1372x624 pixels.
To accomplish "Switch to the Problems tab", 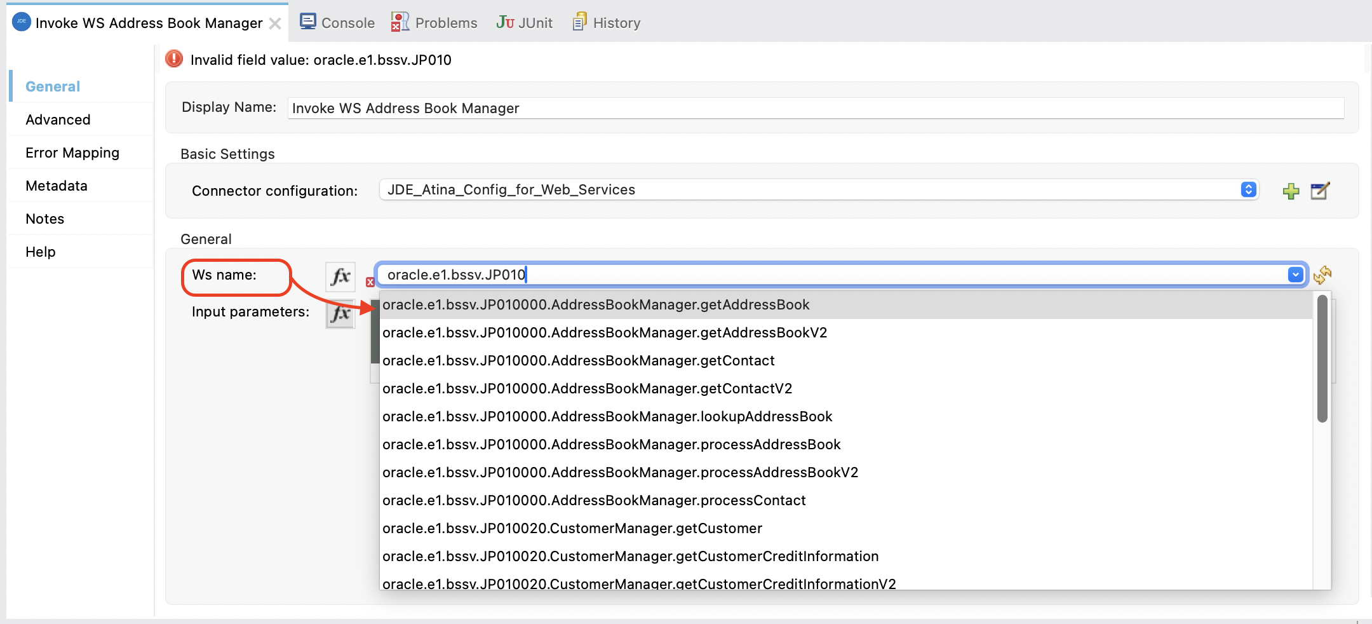I will point(434,23).
